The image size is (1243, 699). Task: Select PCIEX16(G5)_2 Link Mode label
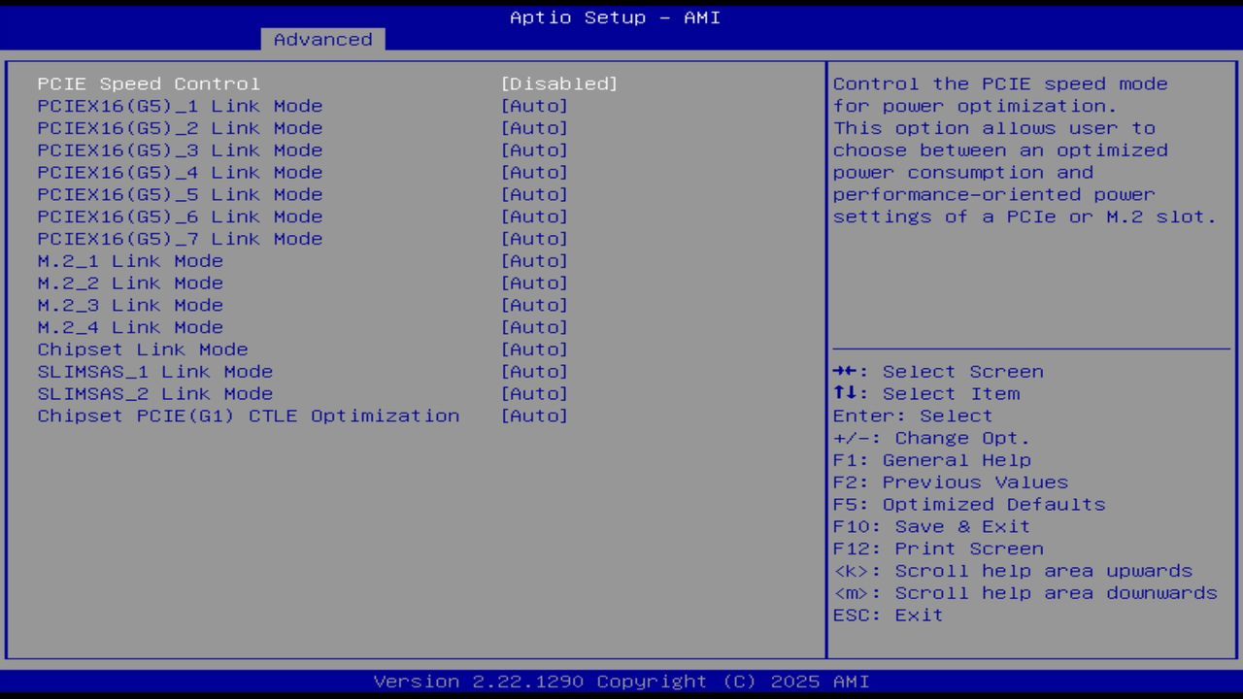coord(180,128)
